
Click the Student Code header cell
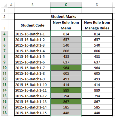point(32,25)
